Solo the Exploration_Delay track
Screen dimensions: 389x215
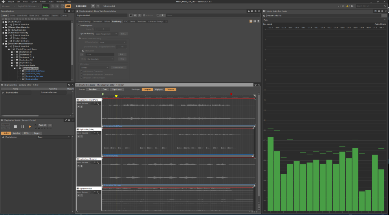pos(82,136)
